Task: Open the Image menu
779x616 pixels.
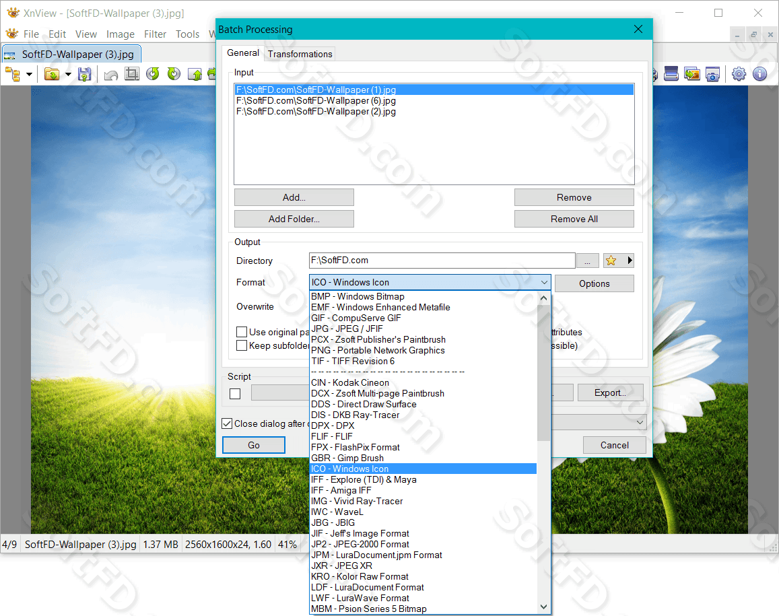Action: pyautogui.click(x=121, y=34)
